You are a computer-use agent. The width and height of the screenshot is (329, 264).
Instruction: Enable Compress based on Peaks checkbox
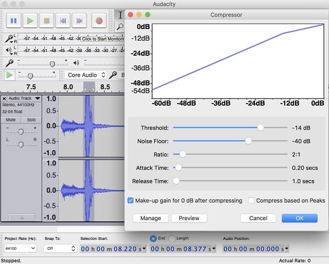pyautogui.click(x=251, y=200)
